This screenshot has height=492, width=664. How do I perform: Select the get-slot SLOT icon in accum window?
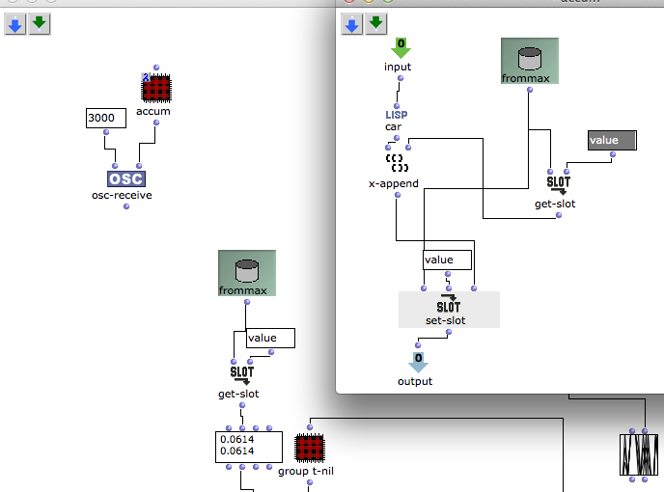click(559, 184)
